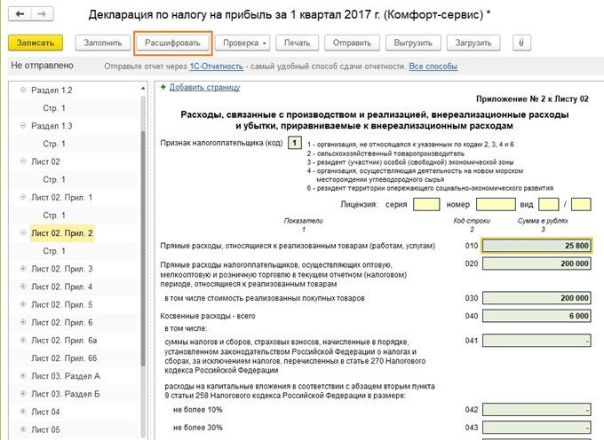The width and height of the screenshot is (604, 440).
Task: Select highlighted Лист 02. Прил. 2 item
Action: coord(62,233)
